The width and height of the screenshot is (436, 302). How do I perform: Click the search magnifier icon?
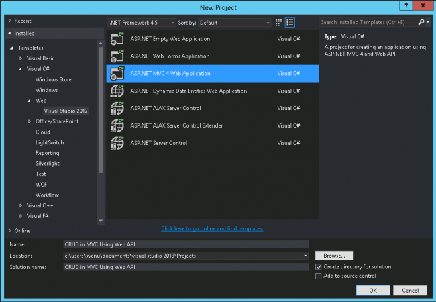pyautogui.click(x=421, y=22)
